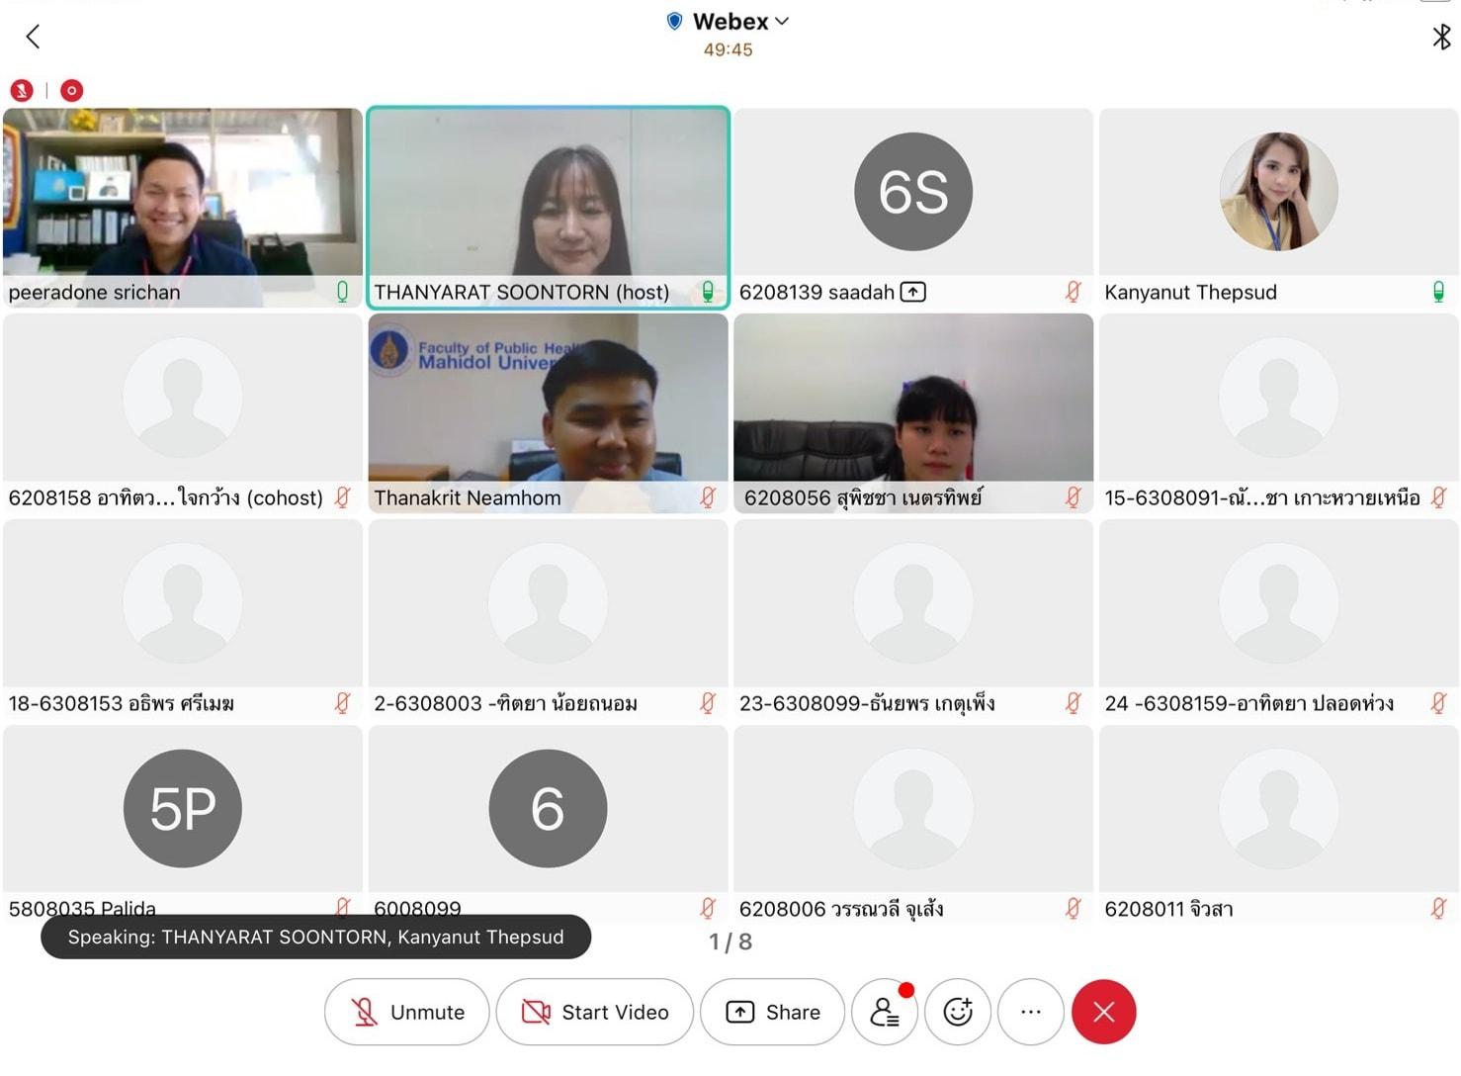Screen dimensions: 1461x1076
Task: Tap the screen share icon beside saadah
Action: pos(913,292)
